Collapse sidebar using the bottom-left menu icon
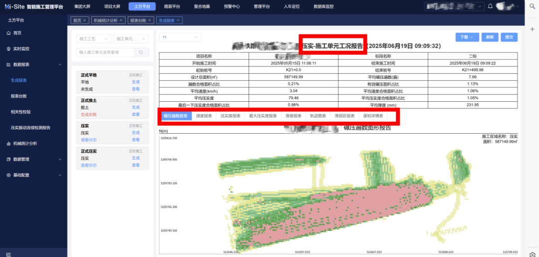Screen dimensions: 539x257 pyautogui.click(x=8, y=254)
